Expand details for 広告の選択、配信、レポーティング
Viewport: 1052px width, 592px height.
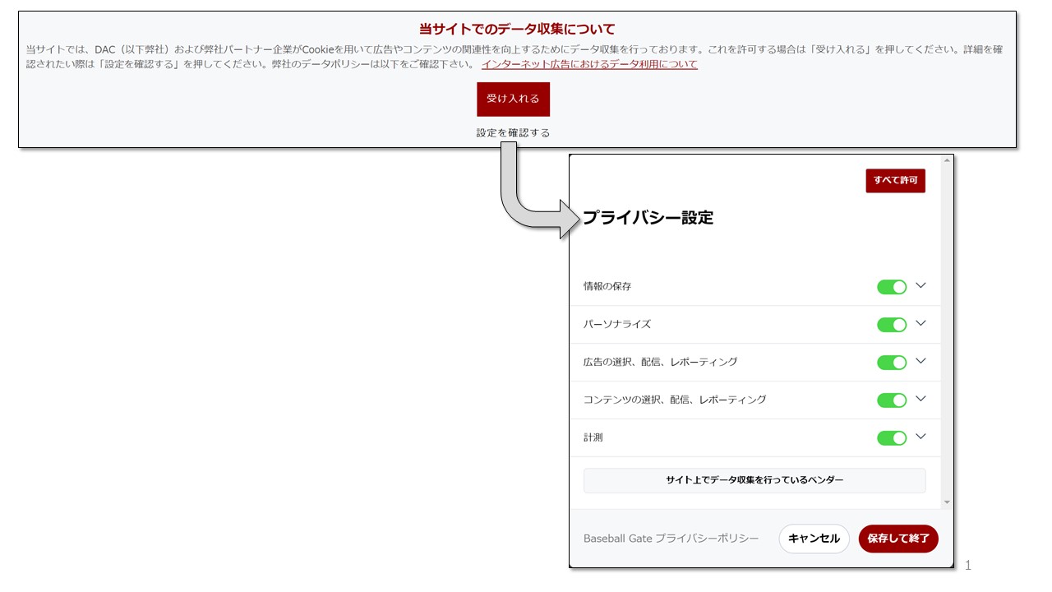coord(920,362)
